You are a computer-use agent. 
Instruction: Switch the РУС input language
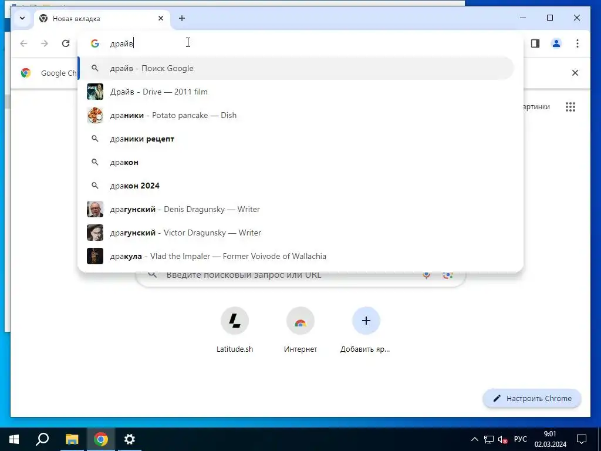[x=520, y=439]
